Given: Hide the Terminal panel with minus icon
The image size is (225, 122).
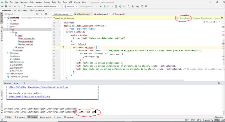Looking at the screenshot, I should tap(222, 83).
